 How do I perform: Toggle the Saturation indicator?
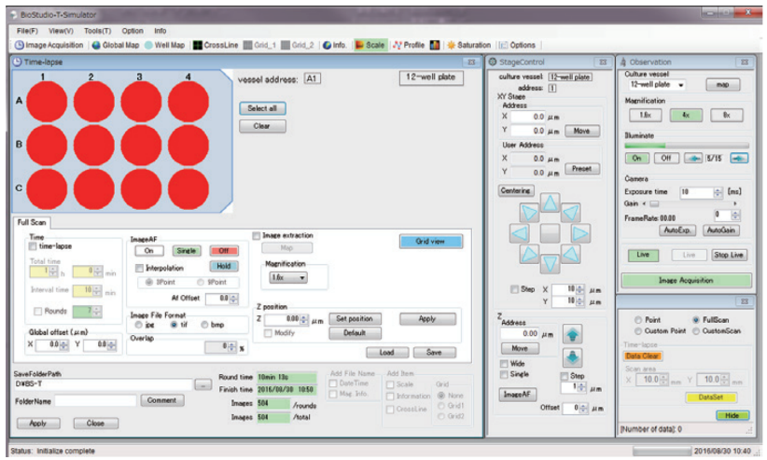point(468,45)
